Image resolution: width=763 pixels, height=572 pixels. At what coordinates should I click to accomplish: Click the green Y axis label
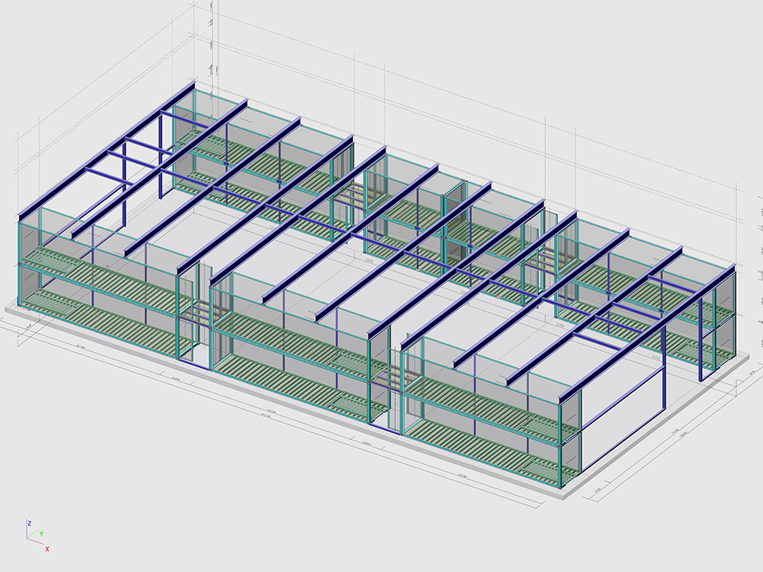coord(41,535)
